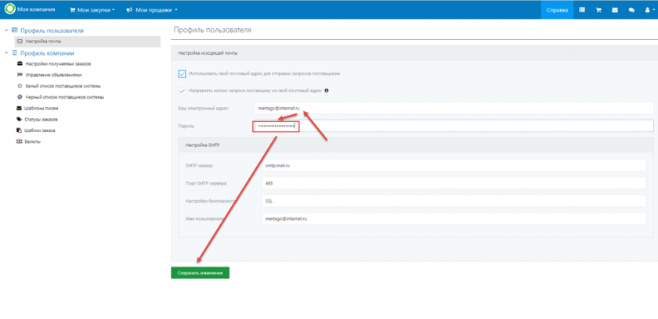Open the chat bubbles icon in header
Viewport: 658px width, 319px height.
pyautogui.click(x=631, y=10)
